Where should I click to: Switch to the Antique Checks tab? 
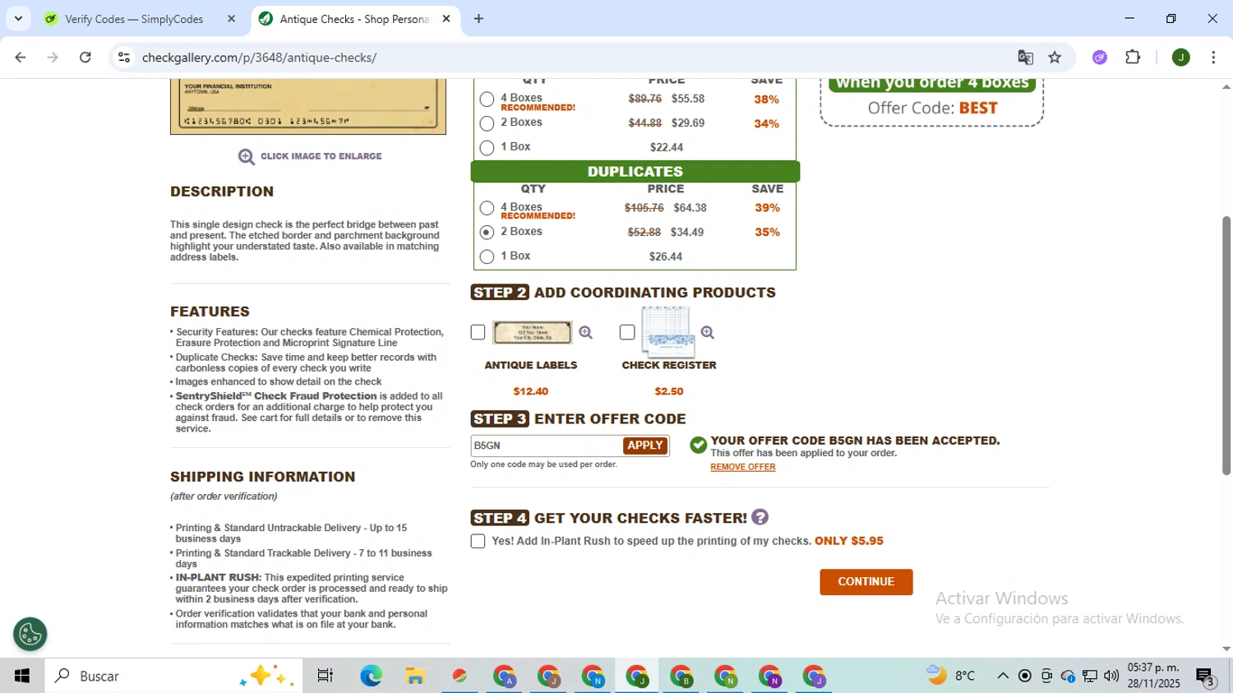point(355,19)
